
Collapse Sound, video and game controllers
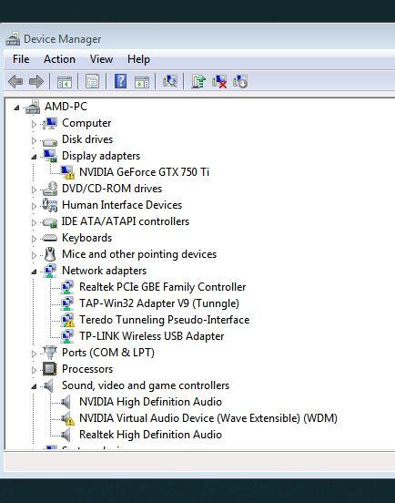(34, 386)
